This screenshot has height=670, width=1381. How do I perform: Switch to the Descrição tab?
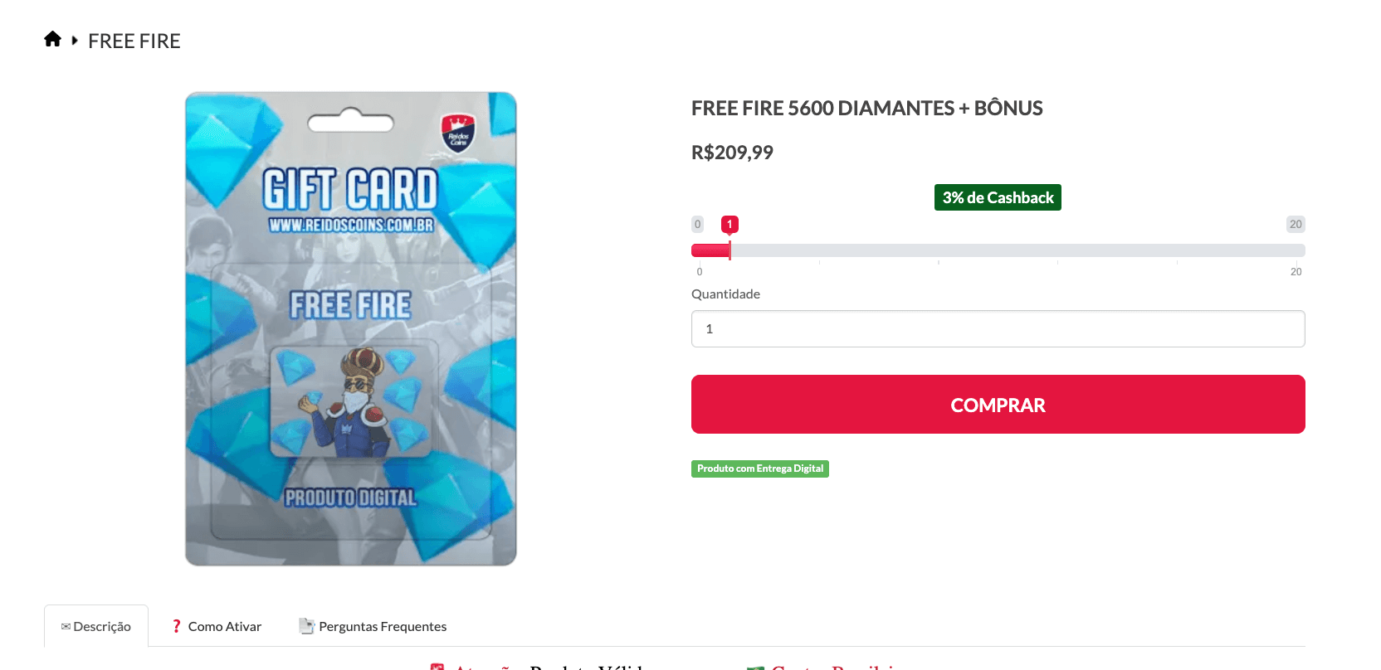[96, 626]
